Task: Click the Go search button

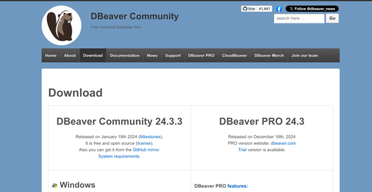Action: coord(332,18)
